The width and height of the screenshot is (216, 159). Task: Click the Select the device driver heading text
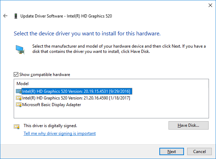click(87, 34)
